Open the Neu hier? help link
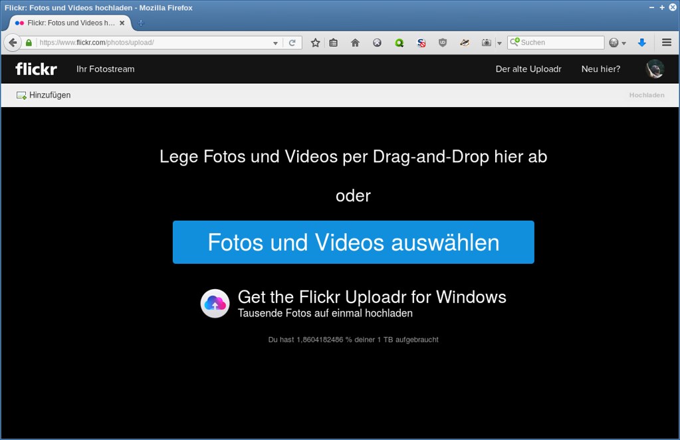The width and height of the screenshot is (680, 440). point(601,69)
